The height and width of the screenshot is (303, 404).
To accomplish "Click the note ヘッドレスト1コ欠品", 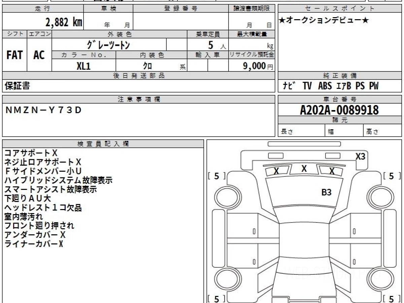I will point(43,208).
